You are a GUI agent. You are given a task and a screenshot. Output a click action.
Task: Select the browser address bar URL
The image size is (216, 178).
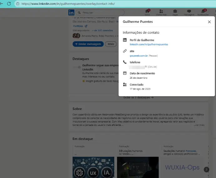coord(68,4)
